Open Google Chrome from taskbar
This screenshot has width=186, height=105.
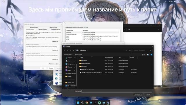[x=87, y=103]
